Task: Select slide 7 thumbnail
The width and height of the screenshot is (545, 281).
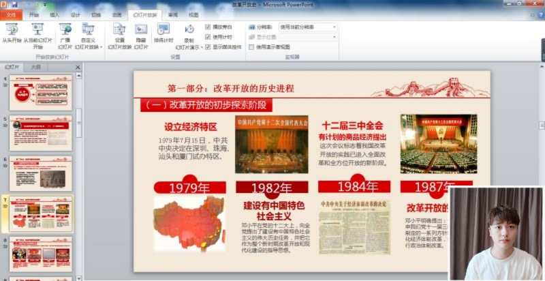Action: pyautogui.click(x=41, y=214)
